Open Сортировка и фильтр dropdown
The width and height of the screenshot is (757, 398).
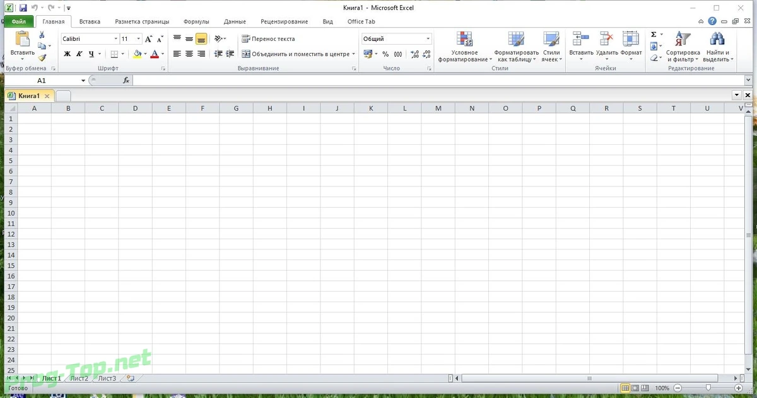[x=683, y=47]
